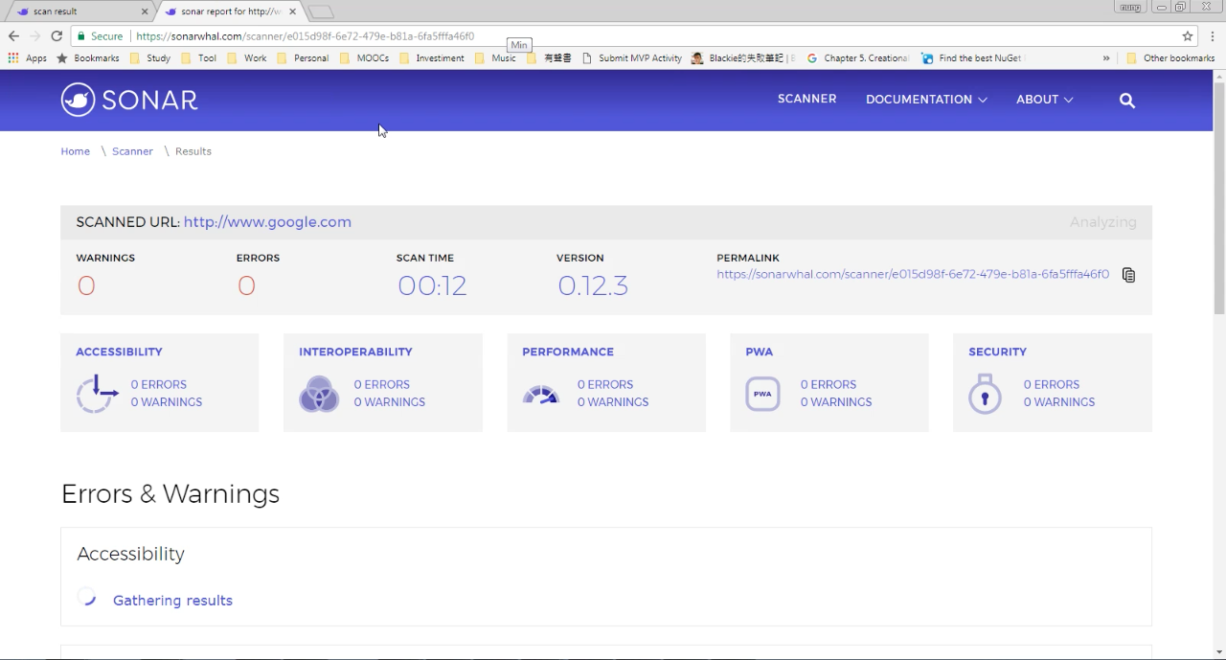Open the Apps shortcut in the bookmarks bar
Viewport: 1226px width, 660px height.
click(28, 58)
